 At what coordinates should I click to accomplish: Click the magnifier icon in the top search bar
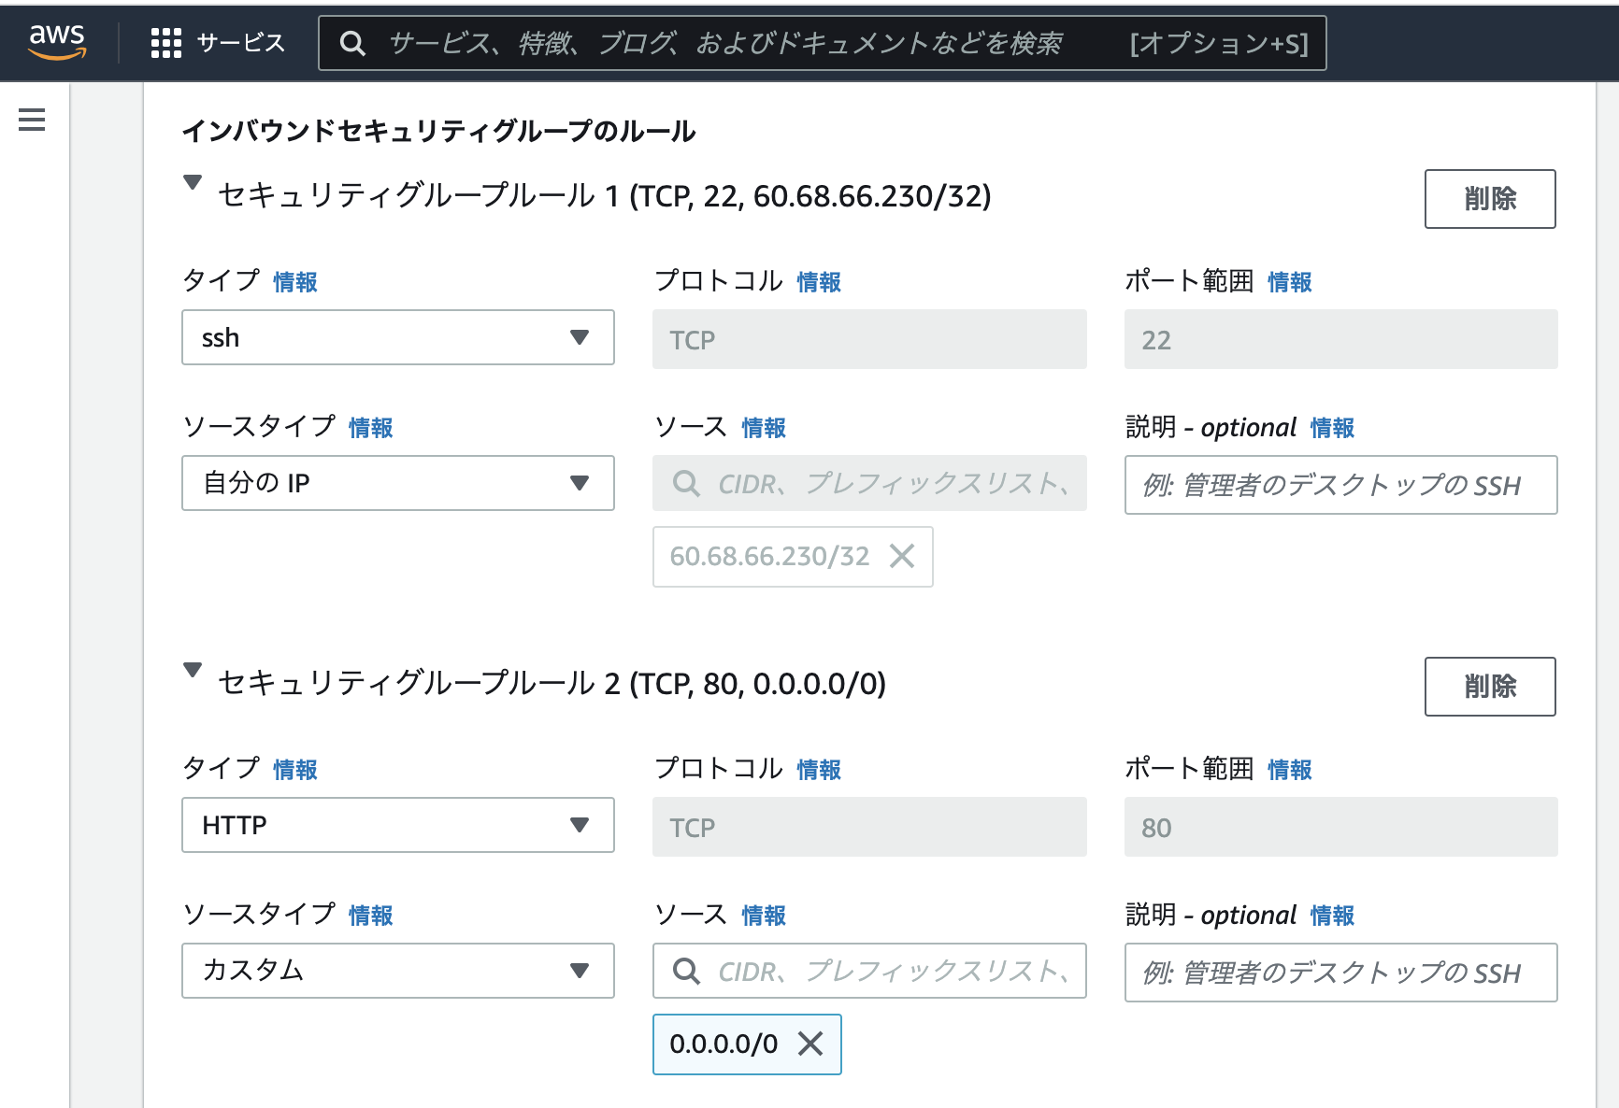pos(352,43)
